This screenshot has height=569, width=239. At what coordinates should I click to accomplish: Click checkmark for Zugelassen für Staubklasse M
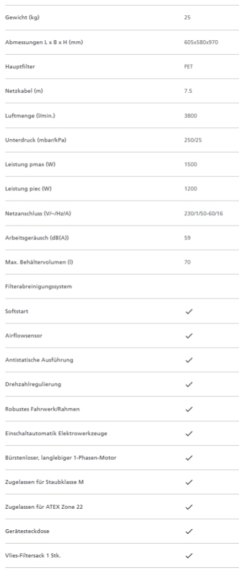point(189,482)
